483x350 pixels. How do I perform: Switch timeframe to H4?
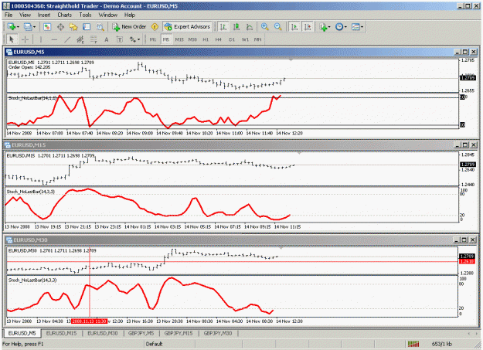[x=219, y=39]
